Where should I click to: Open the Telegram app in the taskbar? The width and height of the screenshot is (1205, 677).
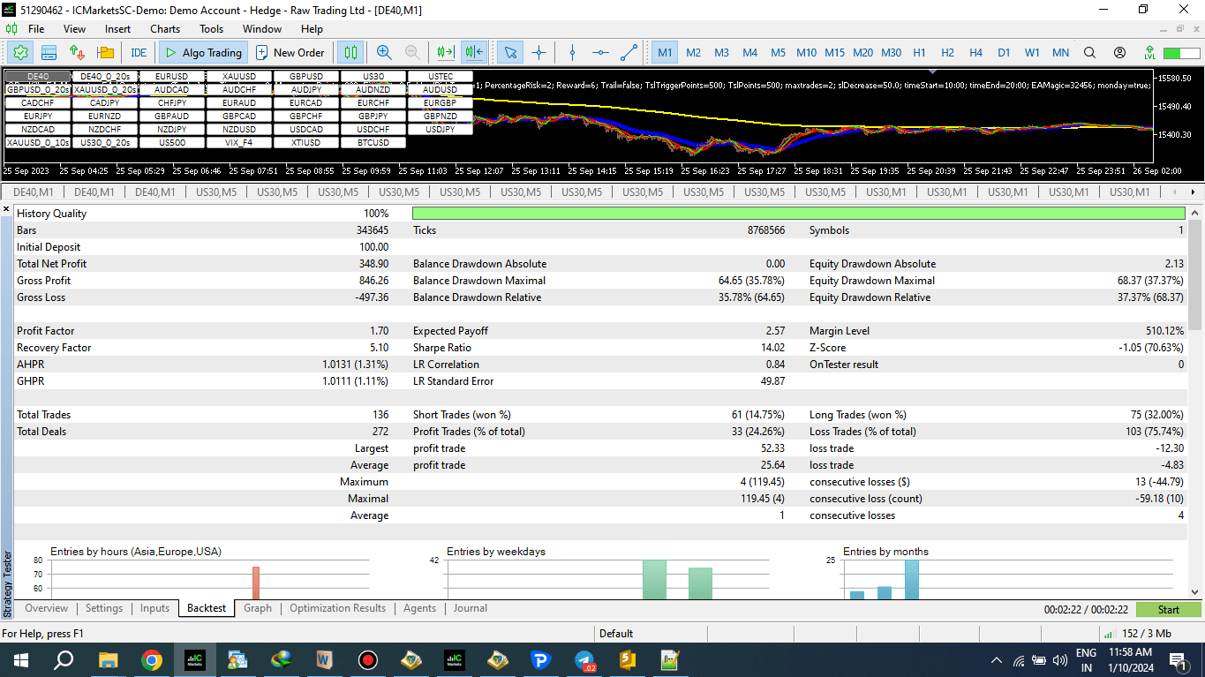(x=584, y=660)
